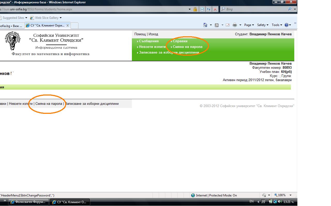Click the Изход logout link
This screenshot has height=206, width=331.
coord(153,34)
